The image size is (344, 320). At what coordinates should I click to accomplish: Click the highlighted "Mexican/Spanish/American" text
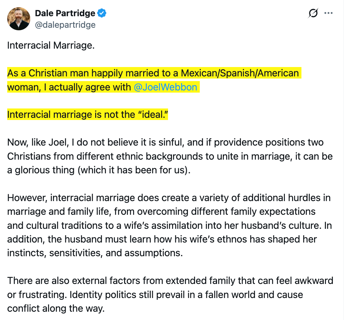[240, 74]
